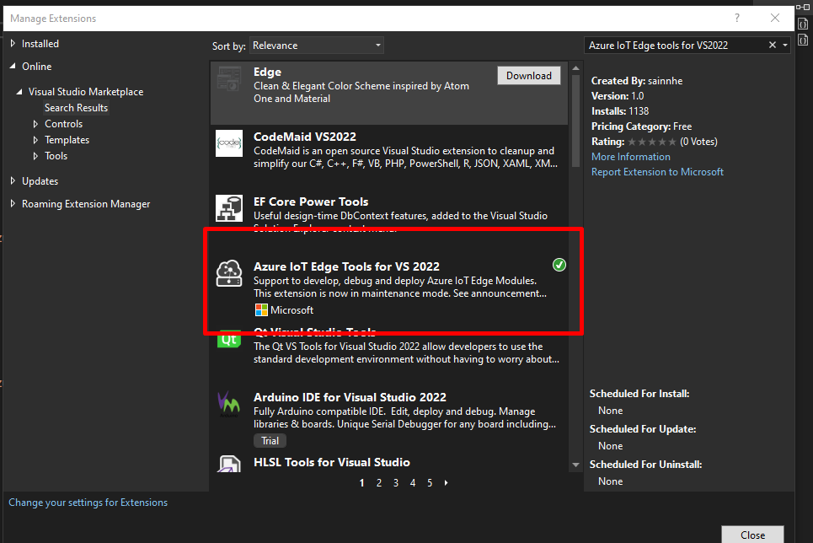Click the scrollbar up arrow
The width and height of the screenshot is (813, 543).
[x=575, y=68]
